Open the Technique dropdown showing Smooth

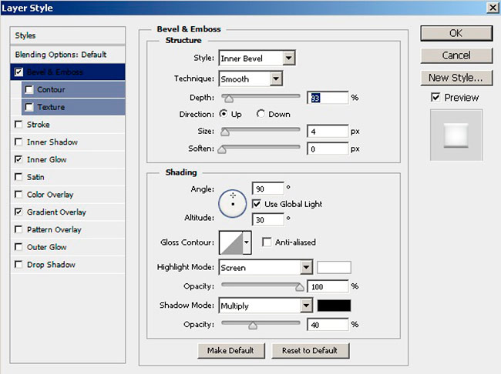(x=250, y=78)
